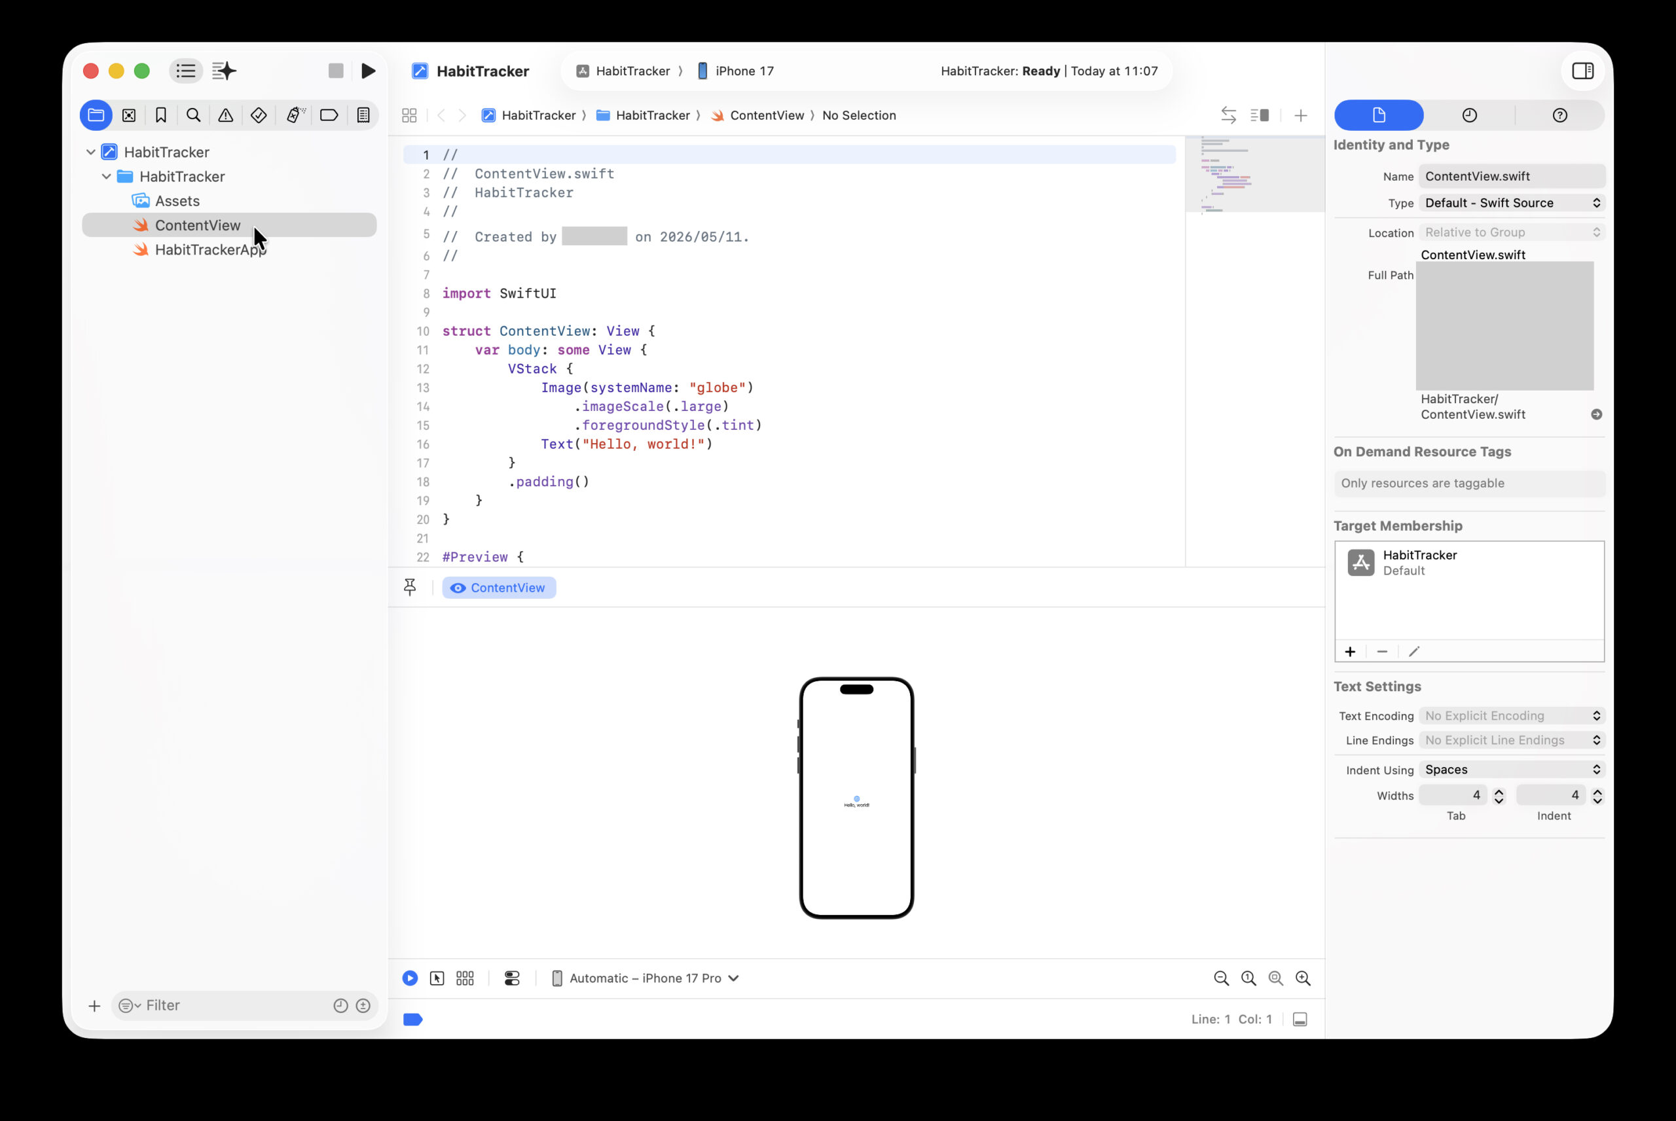The width and height of the screenshot is (1676, 1121).
Task: Click HabitTracker project in jump bar
Action: [529, 115]
